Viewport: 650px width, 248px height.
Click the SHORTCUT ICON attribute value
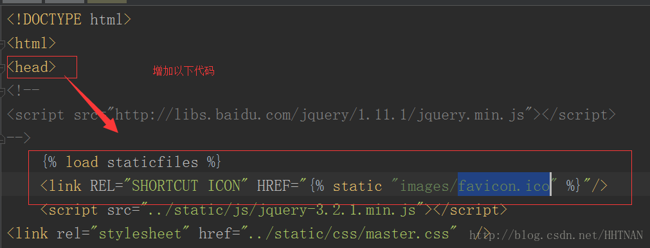186,186
